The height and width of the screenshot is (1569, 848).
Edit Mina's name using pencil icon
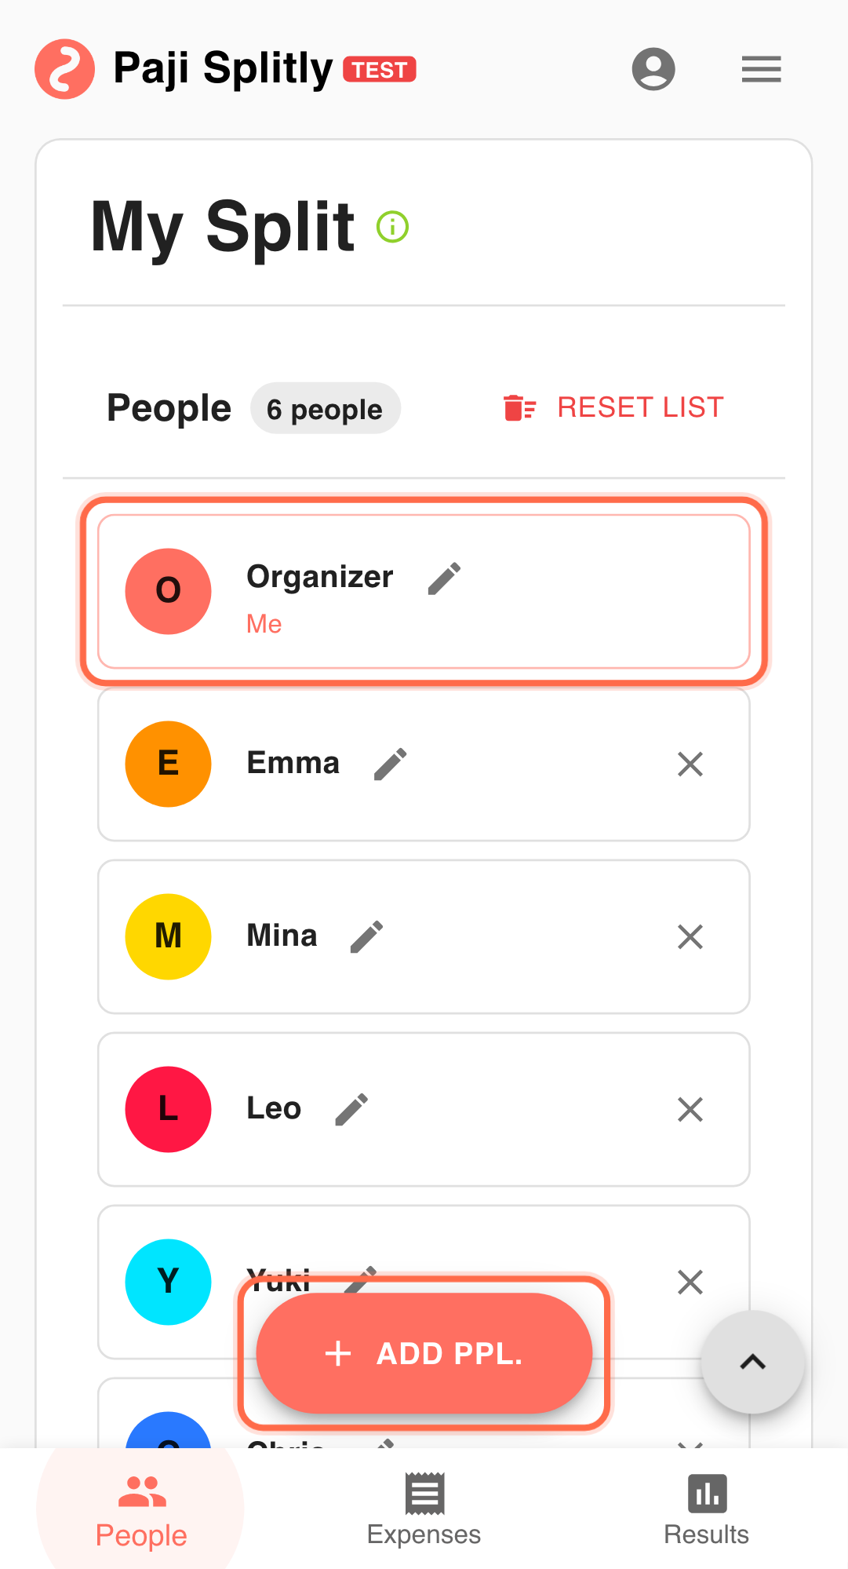(366, 936)
